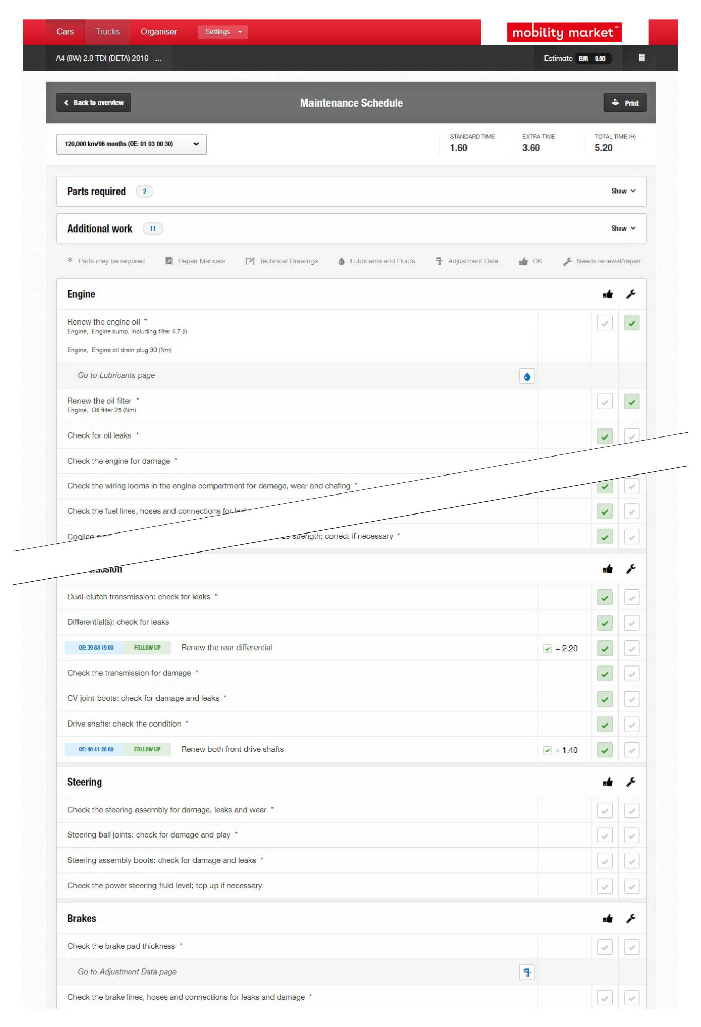Mark all Steering items OK via thumbs-up
701x1027 pixels.
[x=608, y=782]
